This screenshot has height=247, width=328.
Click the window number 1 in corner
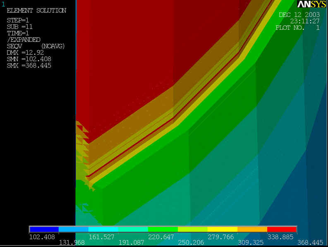click(3, 4)
